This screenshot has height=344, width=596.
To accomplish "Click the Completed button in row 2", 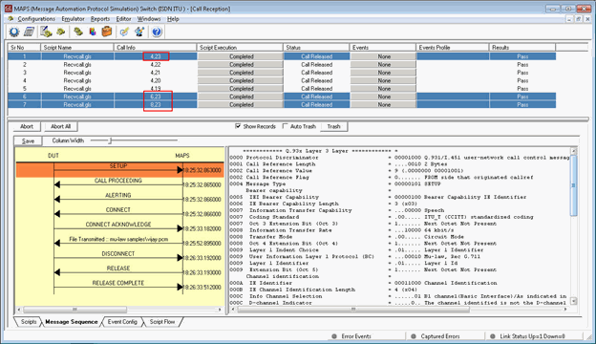I will click(x=241, y=65).
